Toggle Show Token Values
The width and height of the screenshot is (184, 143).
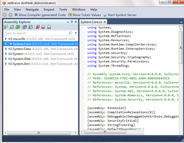tap(84, 15)
